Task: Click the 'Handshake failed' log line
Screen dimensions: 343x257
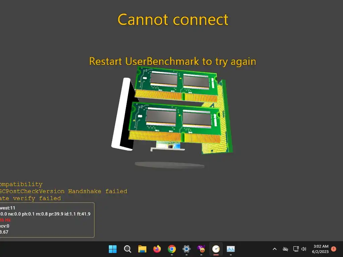Action: click(x=63, y=191)
